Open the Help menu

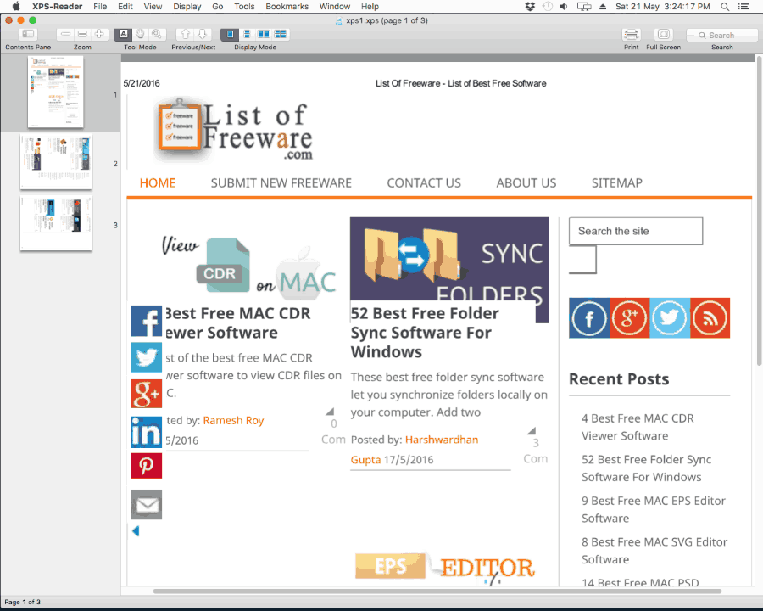[370, 6]
